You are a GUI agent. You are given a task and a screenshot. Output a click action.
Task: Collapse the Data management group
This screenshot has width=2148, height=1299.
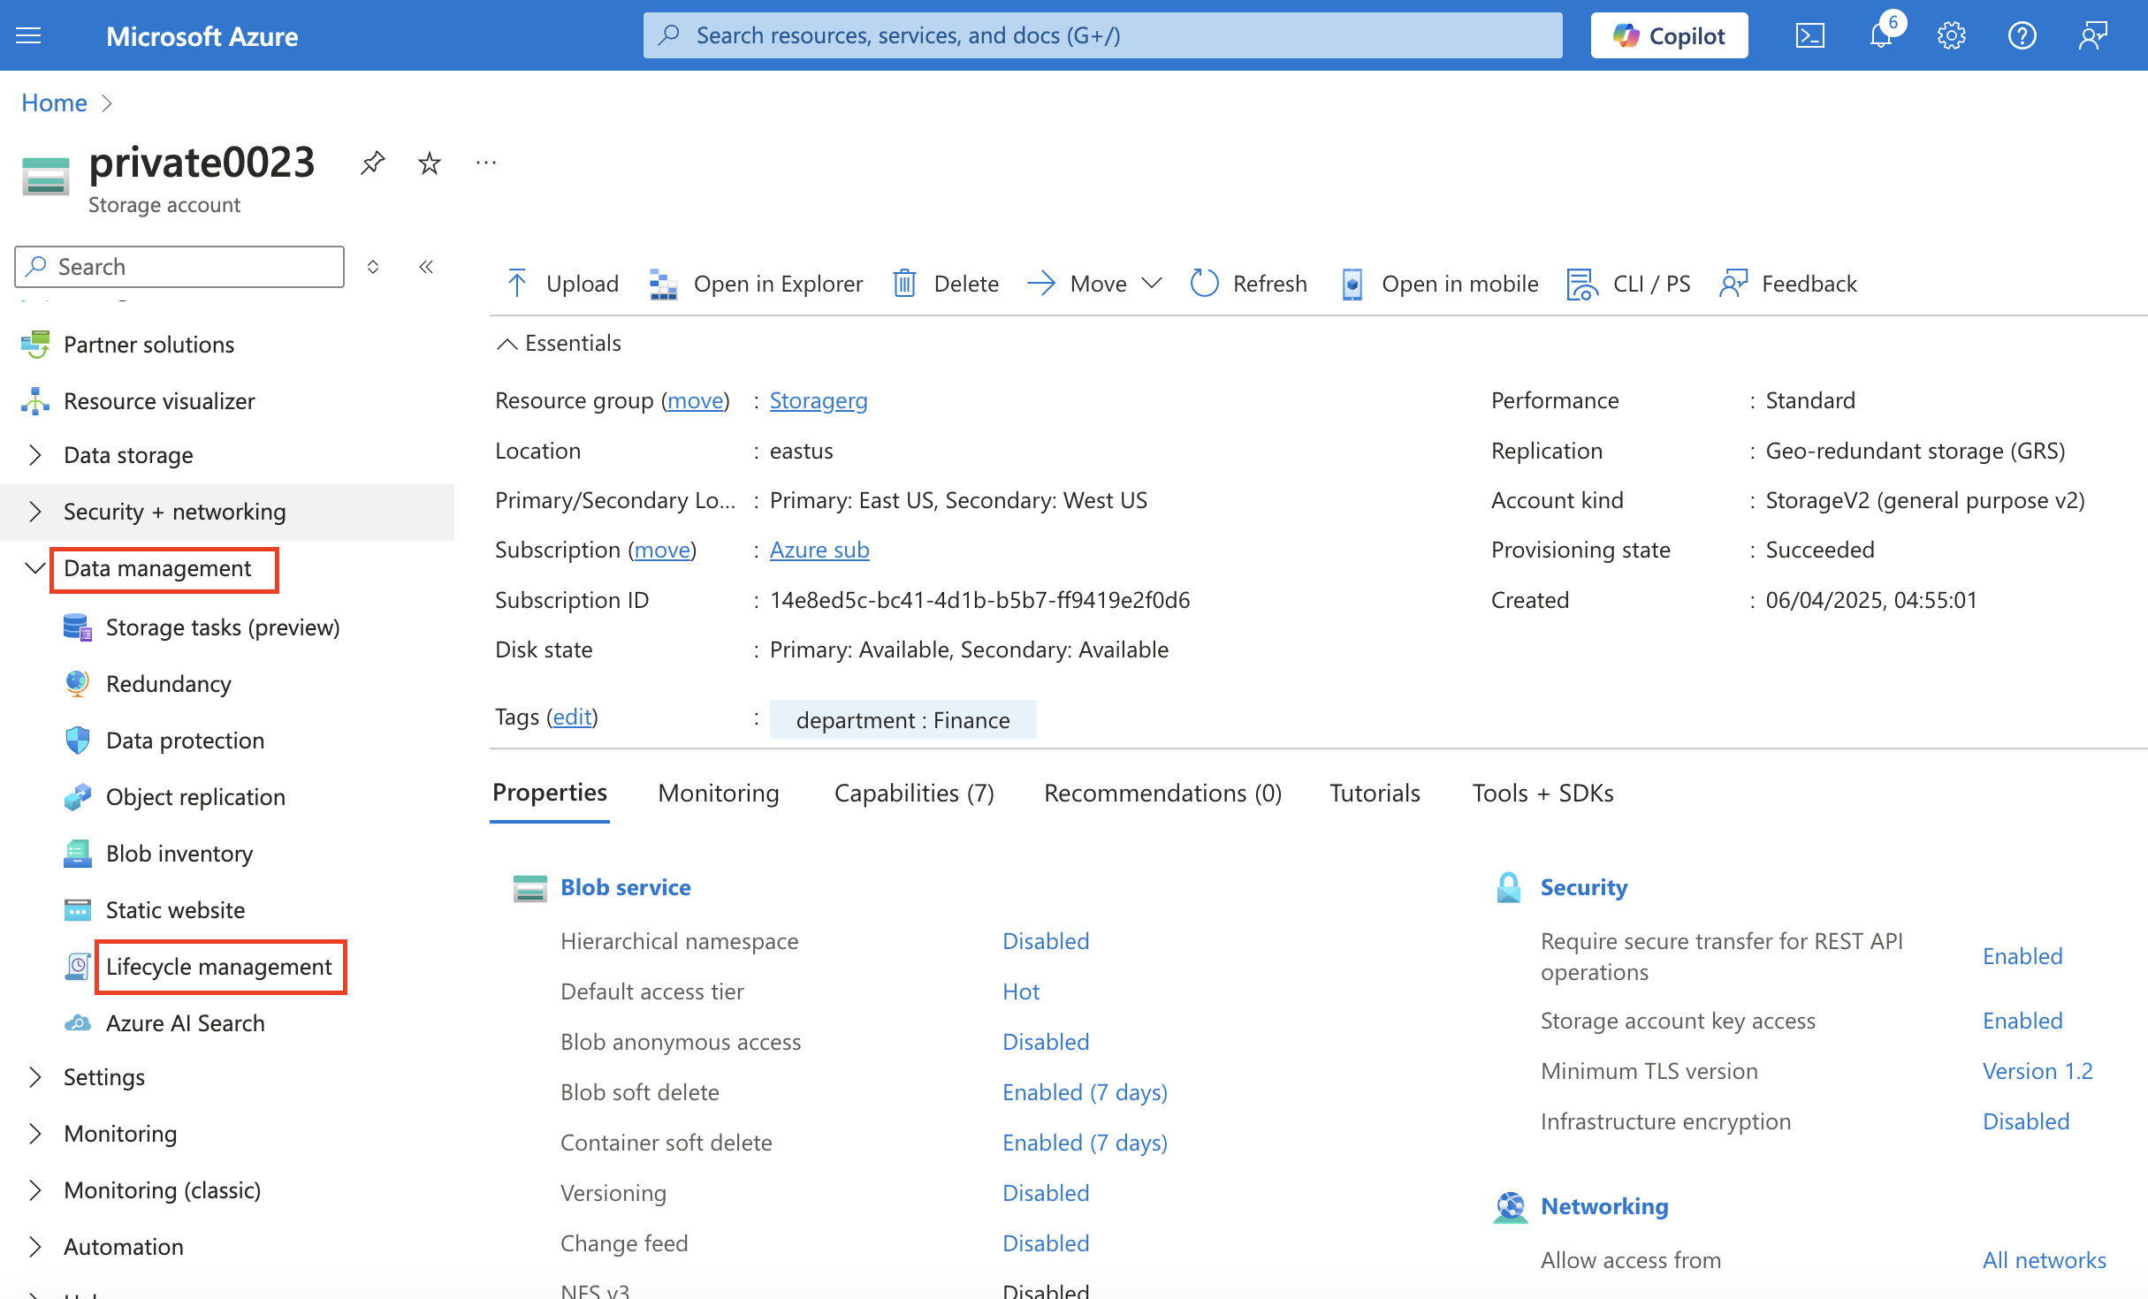[x=157, y=568]
